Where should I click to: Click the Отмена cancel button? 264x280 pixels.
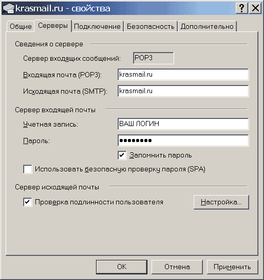[x=177, y=267]
